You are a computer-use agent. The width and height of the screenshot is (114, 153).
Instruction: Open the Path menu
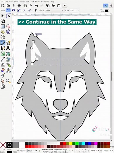pos(27,2)
